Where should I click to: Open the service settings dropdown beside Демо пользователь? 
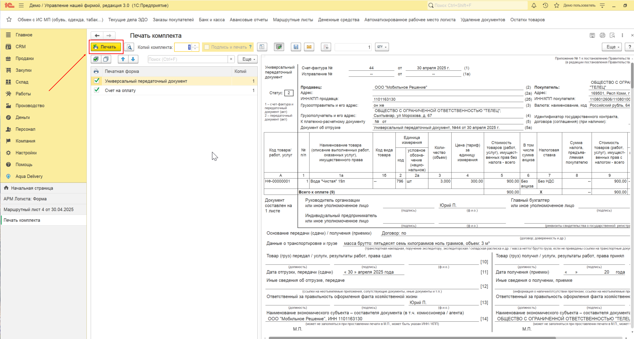[602, 5]
